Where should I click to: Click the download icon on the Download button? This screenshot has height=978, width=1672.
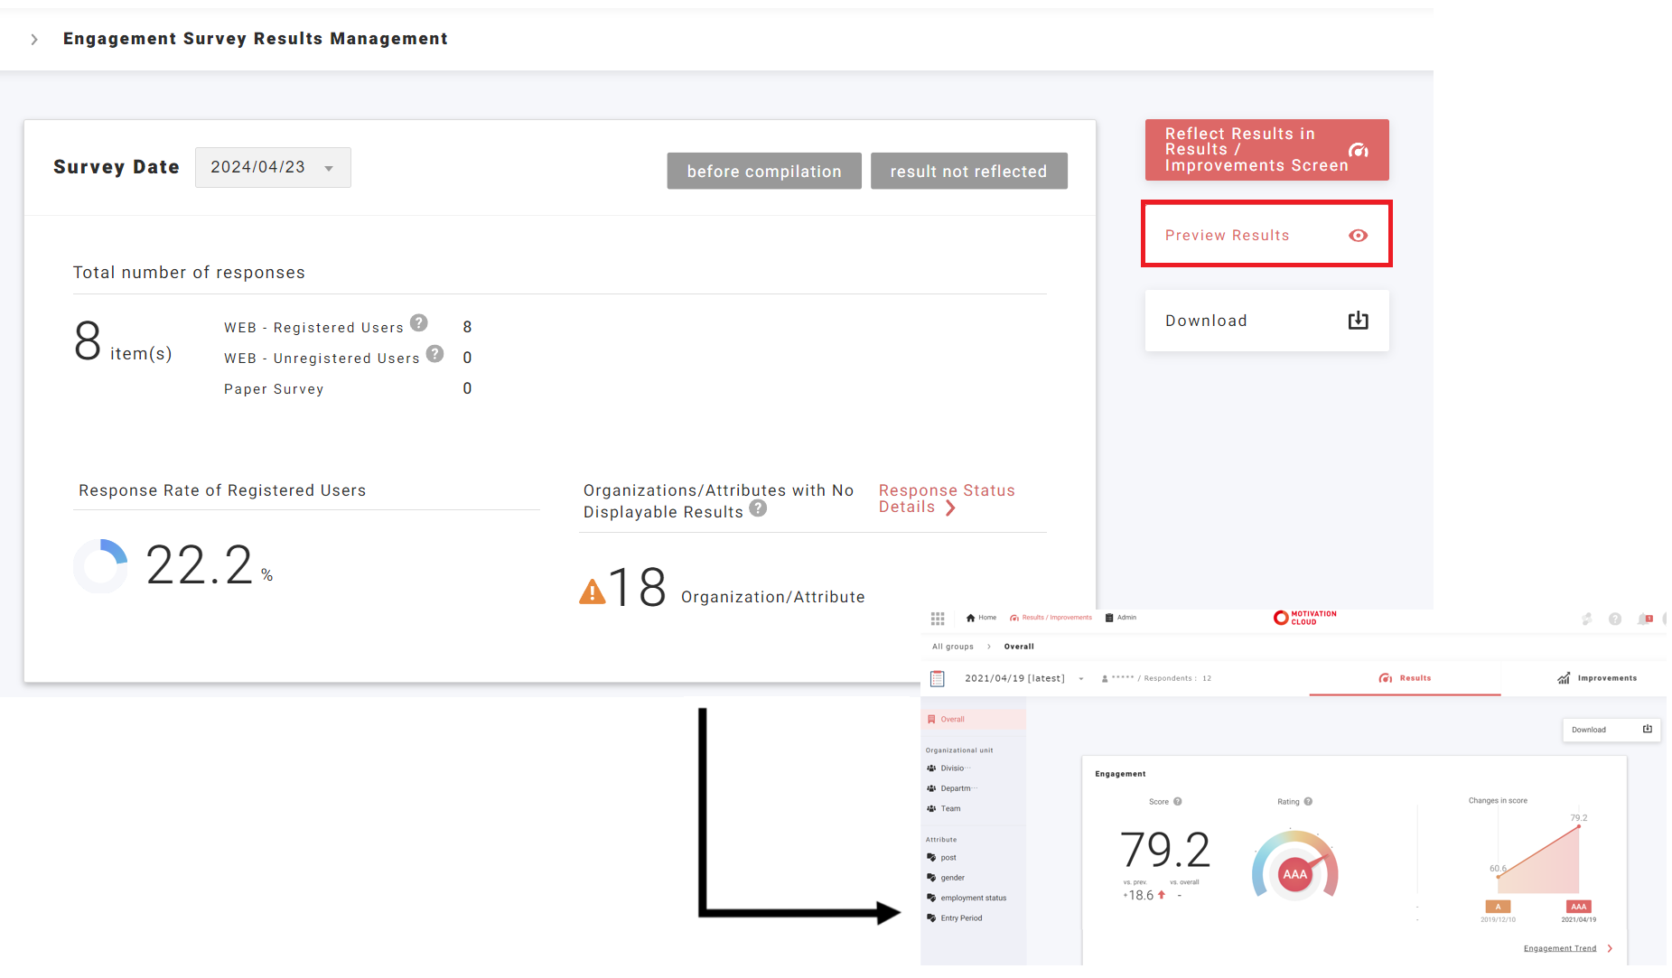pyautogui.click(x=1358, y=321)
